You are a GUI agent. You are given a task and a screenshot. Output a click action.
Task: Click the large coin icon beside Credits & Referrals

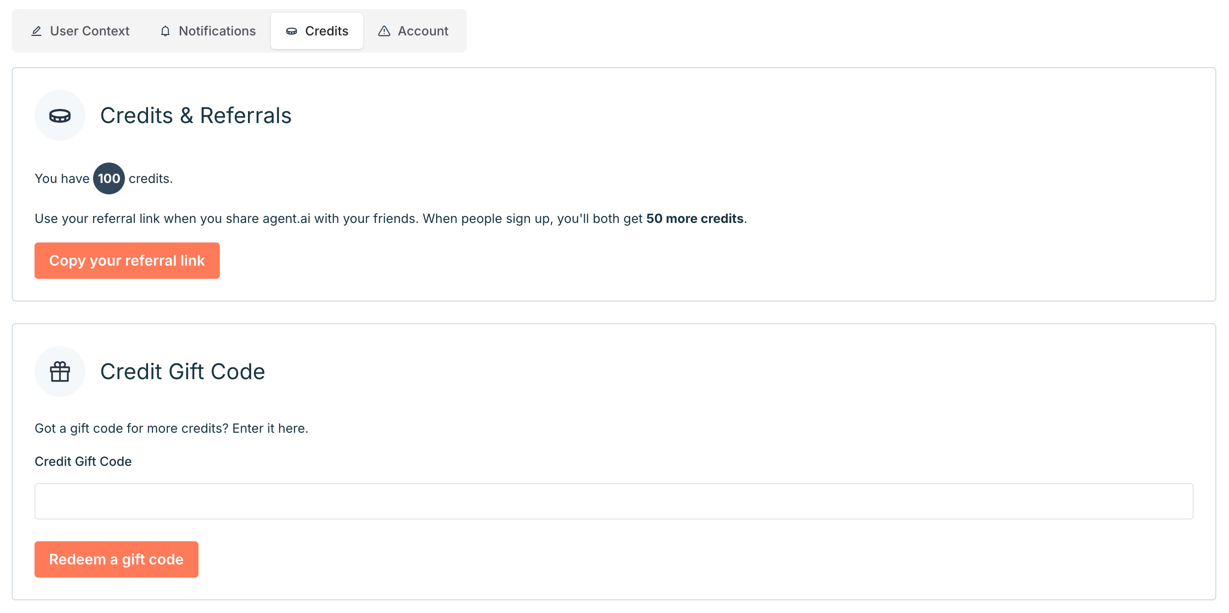pyautogui.click(x=59, y=115)
